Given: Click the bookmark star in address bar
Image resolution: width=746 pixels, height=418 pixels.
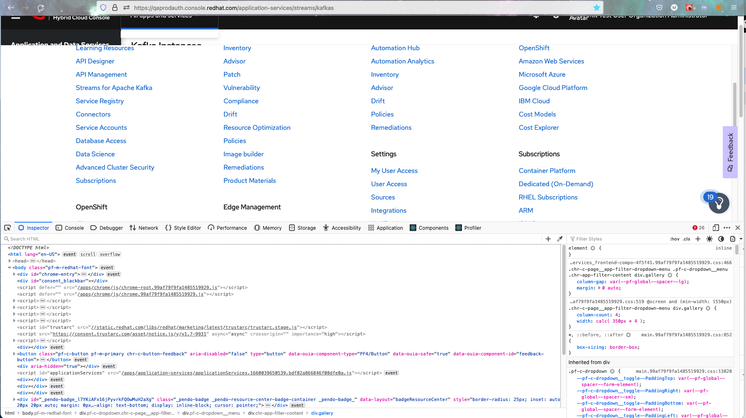Looking at the screenshot, I should click(596, 7).
